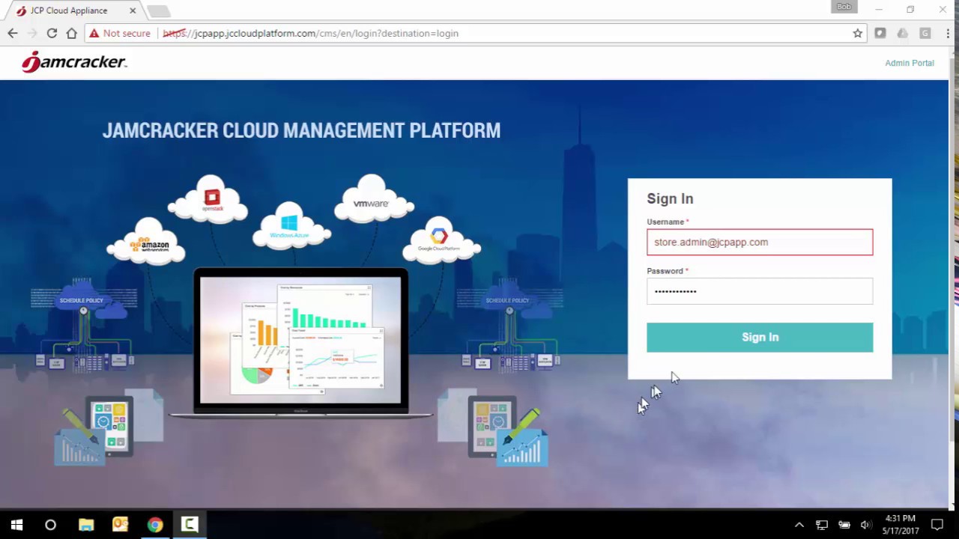Close the JCP Cloud Appliance tab
Image resolution: width=959 pixels, height=539 pixels.
[133, 10]
